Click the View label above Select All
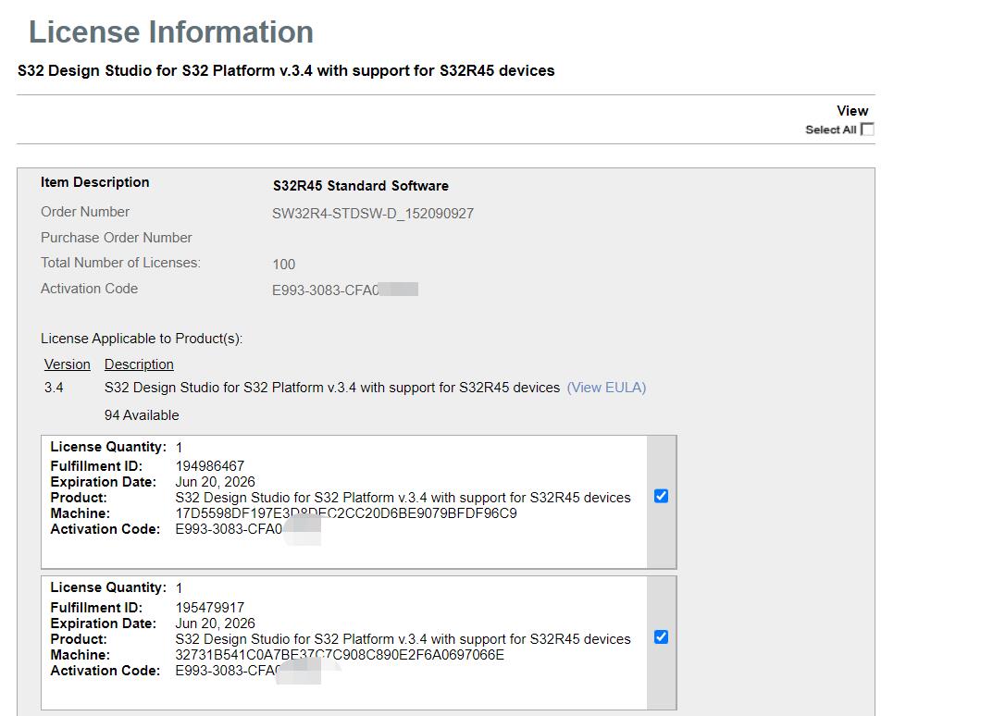993x716 pixels. 852,111
